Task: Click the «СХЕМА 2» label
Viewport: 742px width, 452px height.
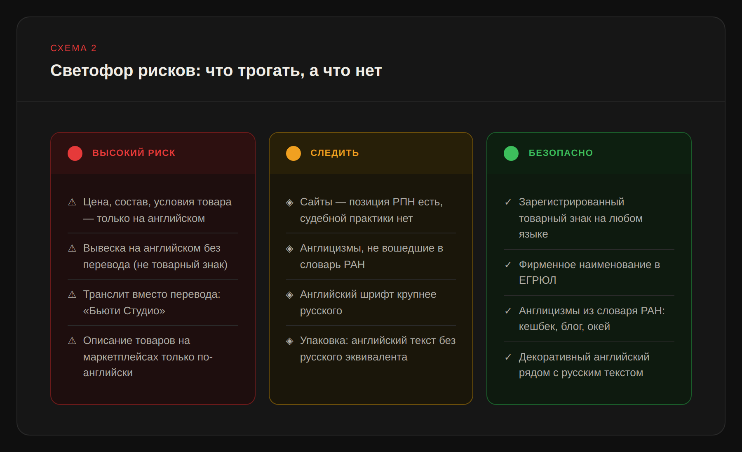Action: [x=73, y=48]
